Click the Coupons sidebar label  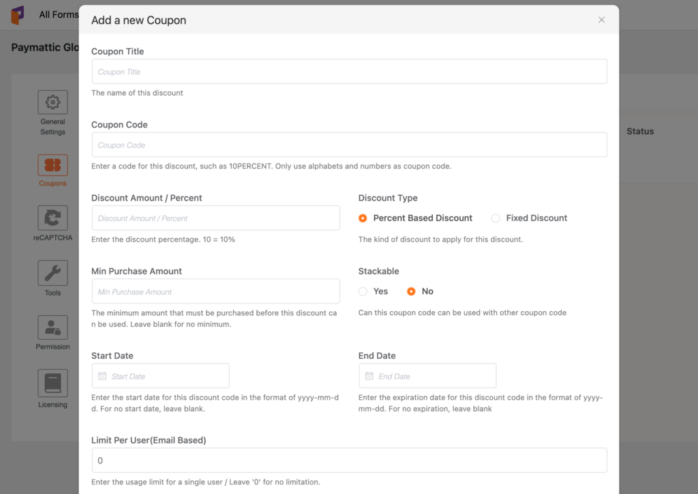[x=52, y=183]
